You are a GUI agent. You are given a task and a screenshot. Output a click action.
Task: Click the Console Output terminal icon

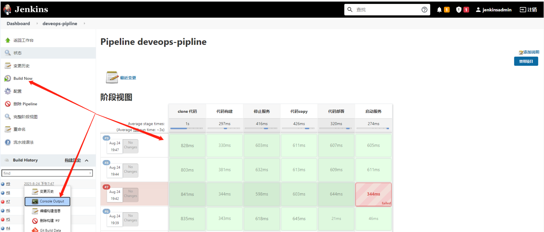35,201
